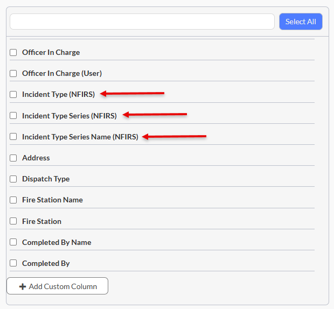The width and height of the screenshot is (334, 309).
Task: Check the Completed By checkbox
Action: point(13,263)
